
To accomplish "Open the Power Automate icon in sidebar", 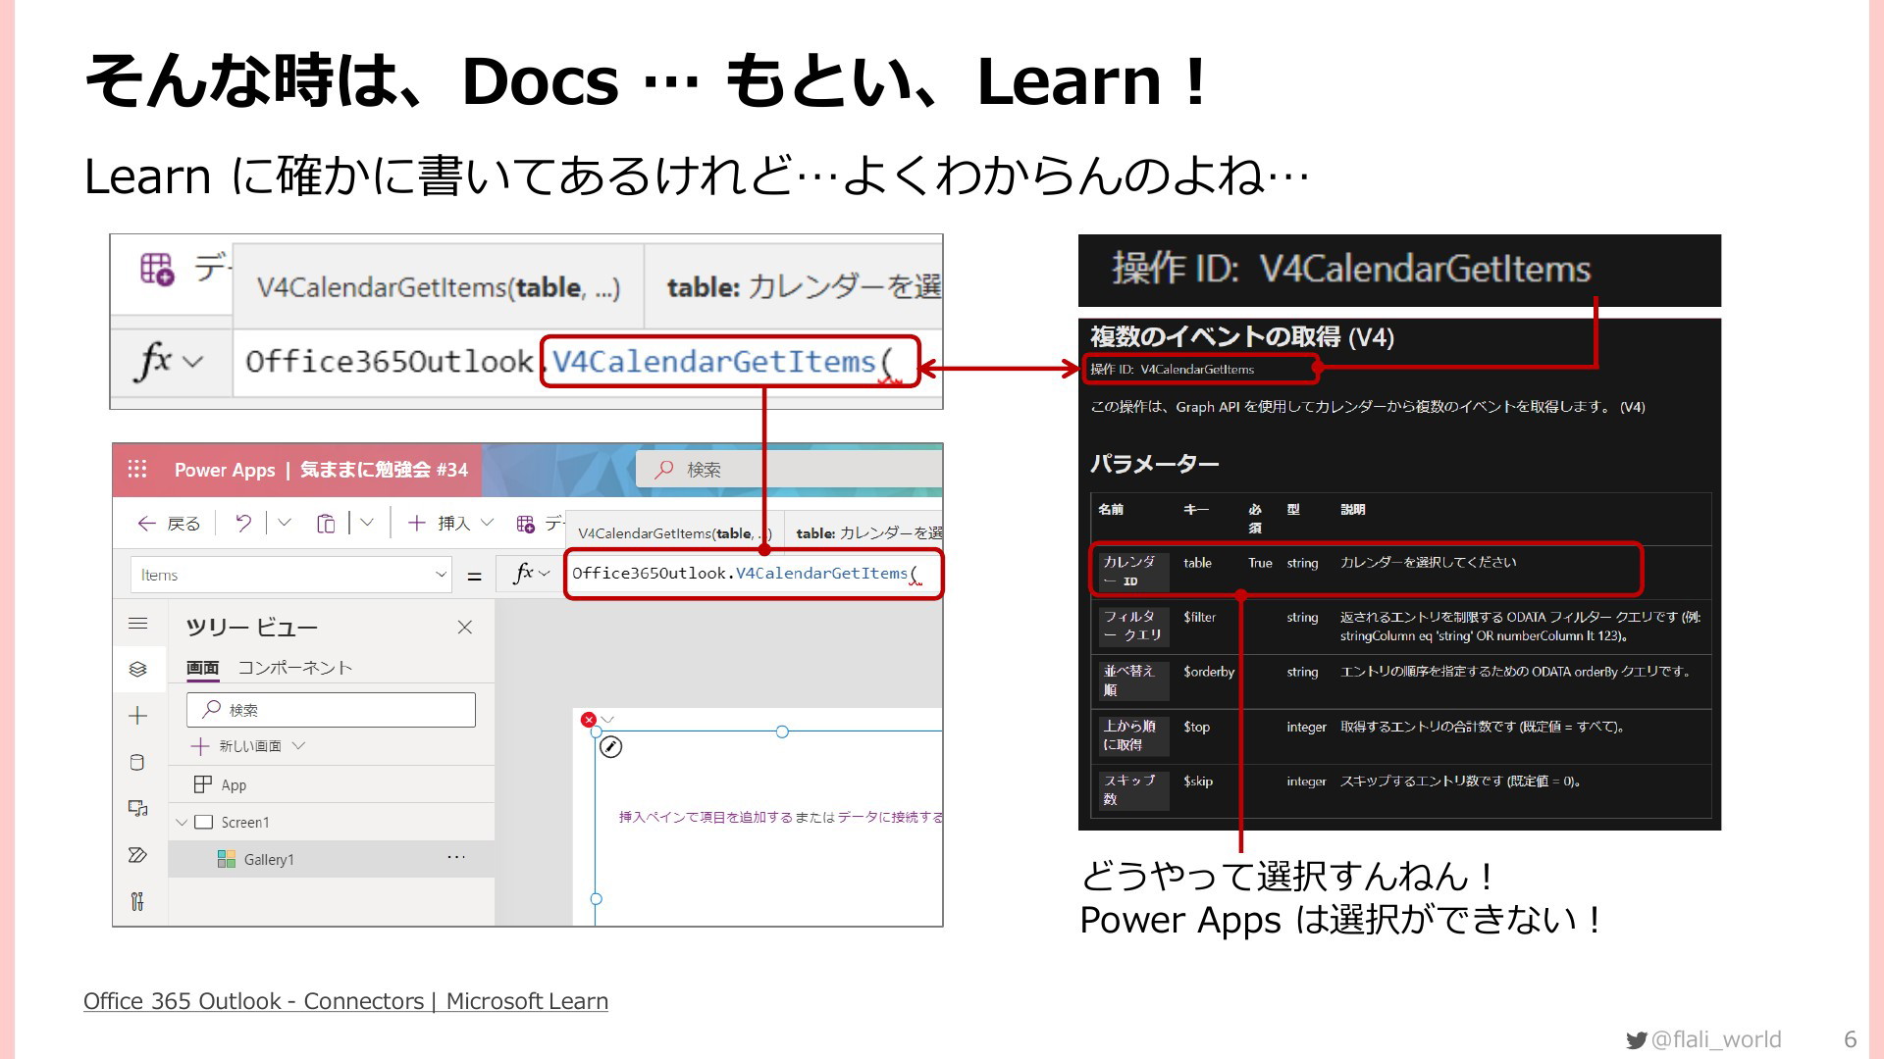I will coord(138,855).
